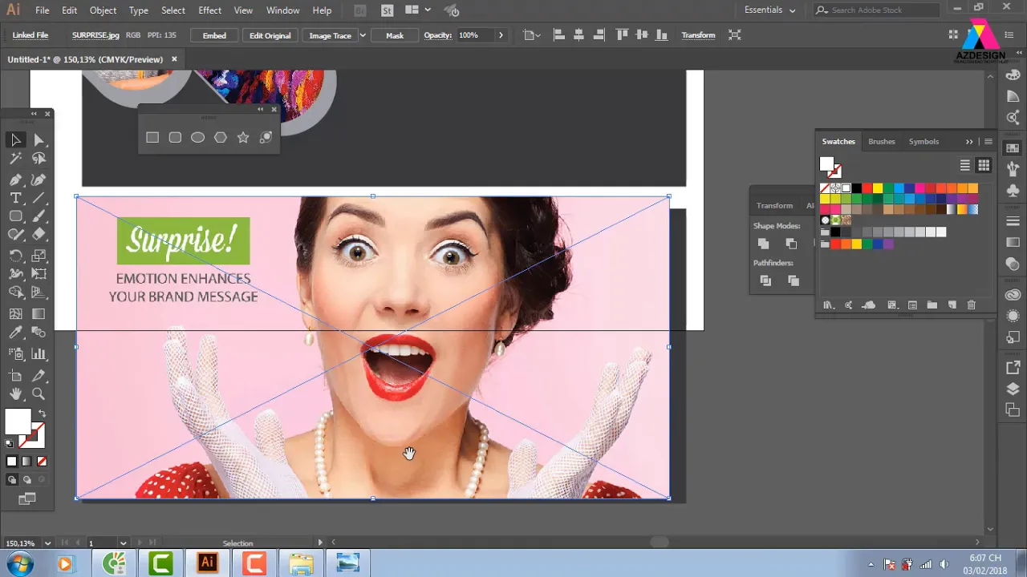Click Edit Original button
The height and width of the screenshot is (577, 1027).
pos(270,35)
